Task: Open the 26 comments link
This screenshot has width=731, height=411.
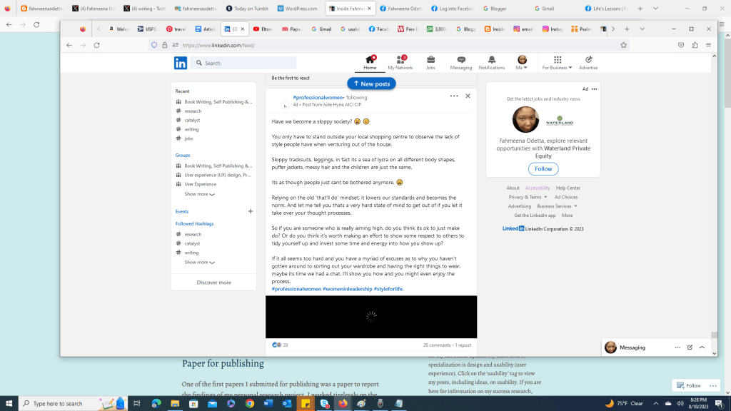Action: pos(436,345)
